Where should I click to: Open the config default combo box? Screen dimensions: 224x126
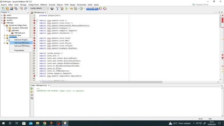(39, 8)
